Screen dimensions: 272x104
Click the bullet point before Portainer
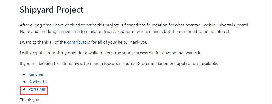[x=24, y=89]
